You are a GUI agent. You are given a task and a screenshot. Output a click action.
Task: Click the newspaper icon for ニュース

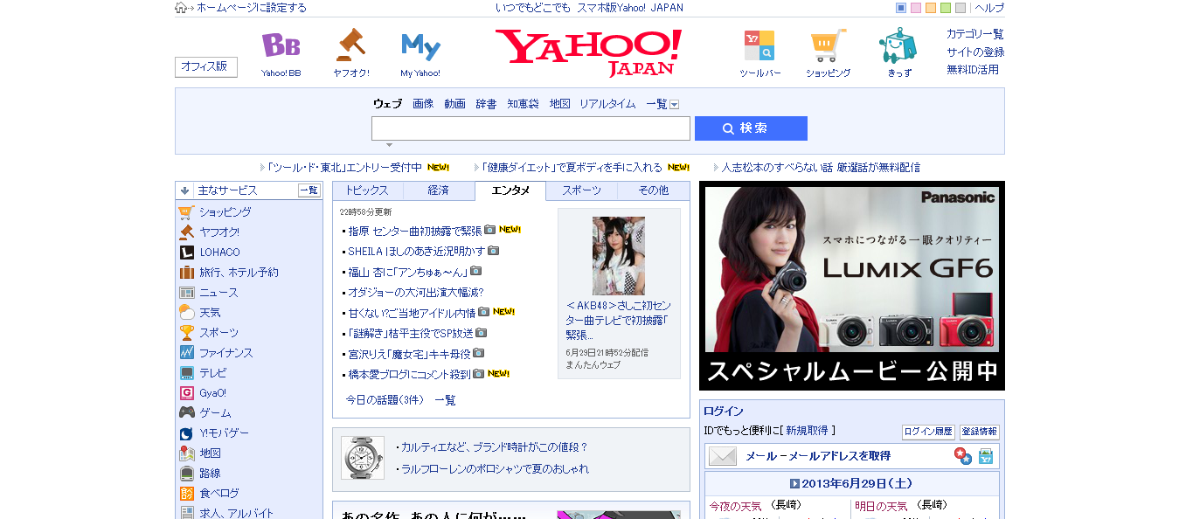(x=186, y=292)
